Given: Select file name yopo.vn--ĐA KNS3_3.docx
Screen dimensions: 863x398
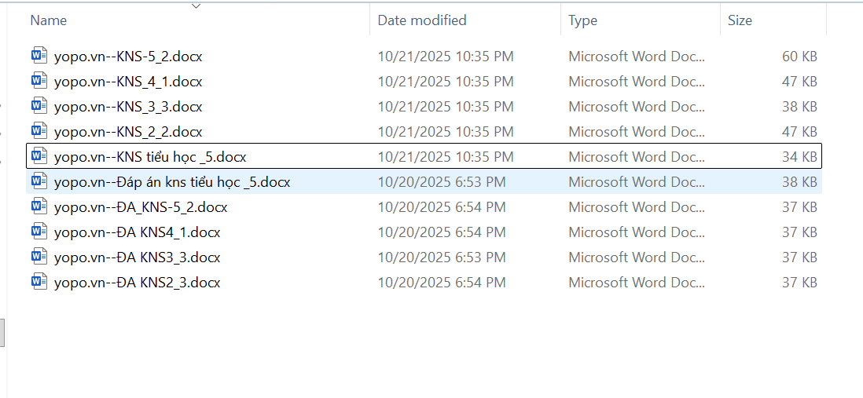Looking at the screenshot, I should tap(137, 257).
